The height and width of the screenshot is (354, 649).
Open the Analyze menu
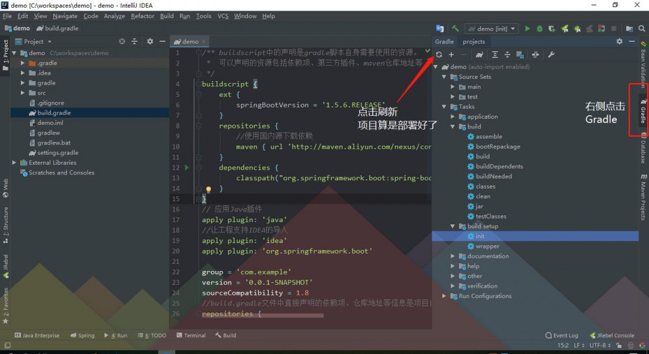click(x=114, y=16)
